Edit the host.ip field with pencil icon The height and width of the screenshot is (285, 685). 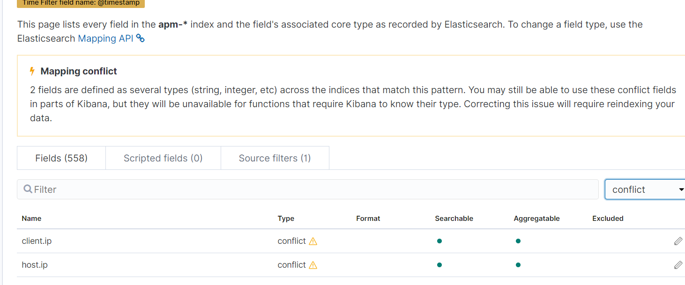click(678, 265)
